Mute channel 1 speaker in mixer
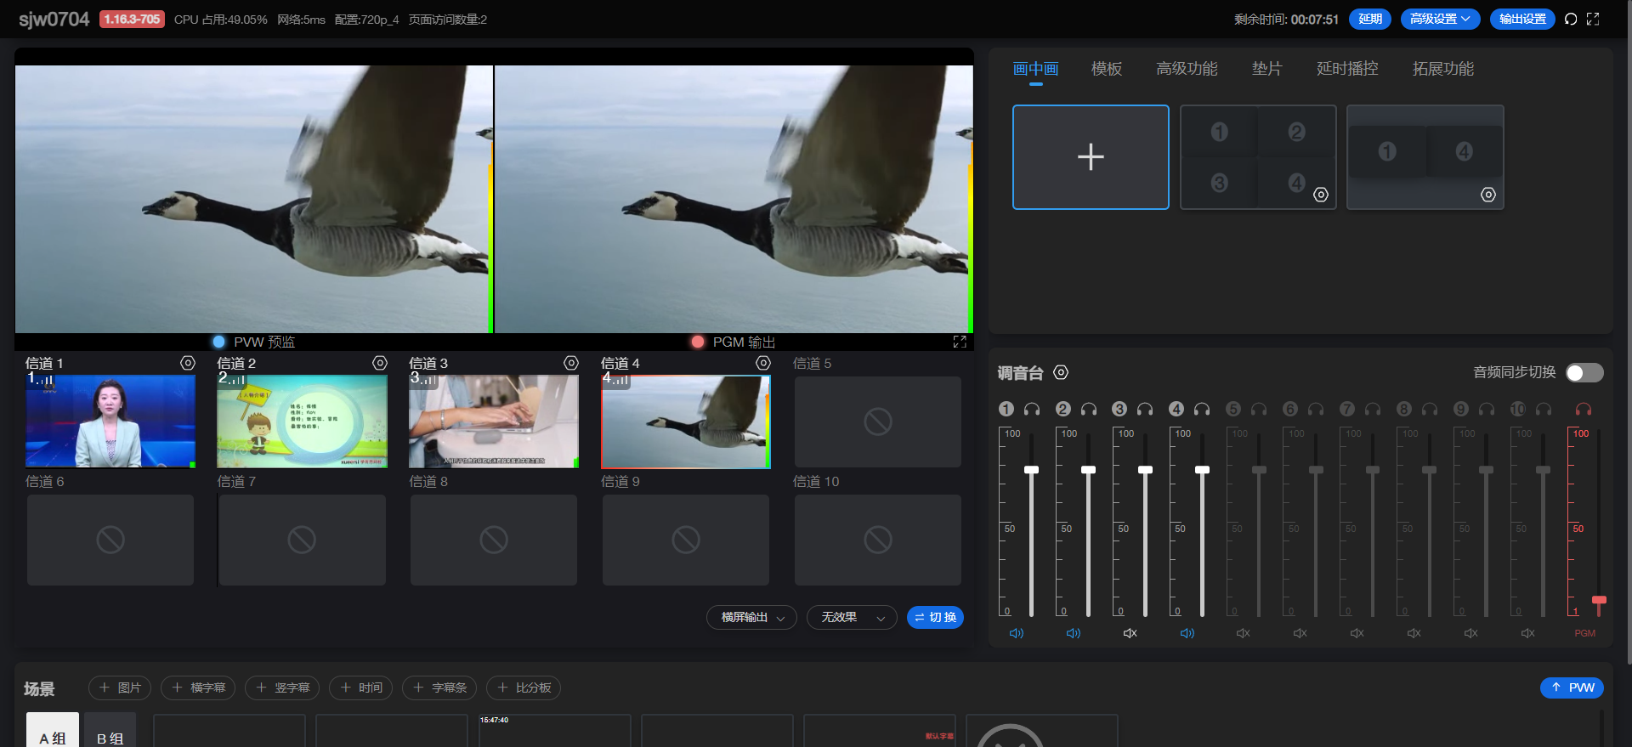 tap(1017, 633)
